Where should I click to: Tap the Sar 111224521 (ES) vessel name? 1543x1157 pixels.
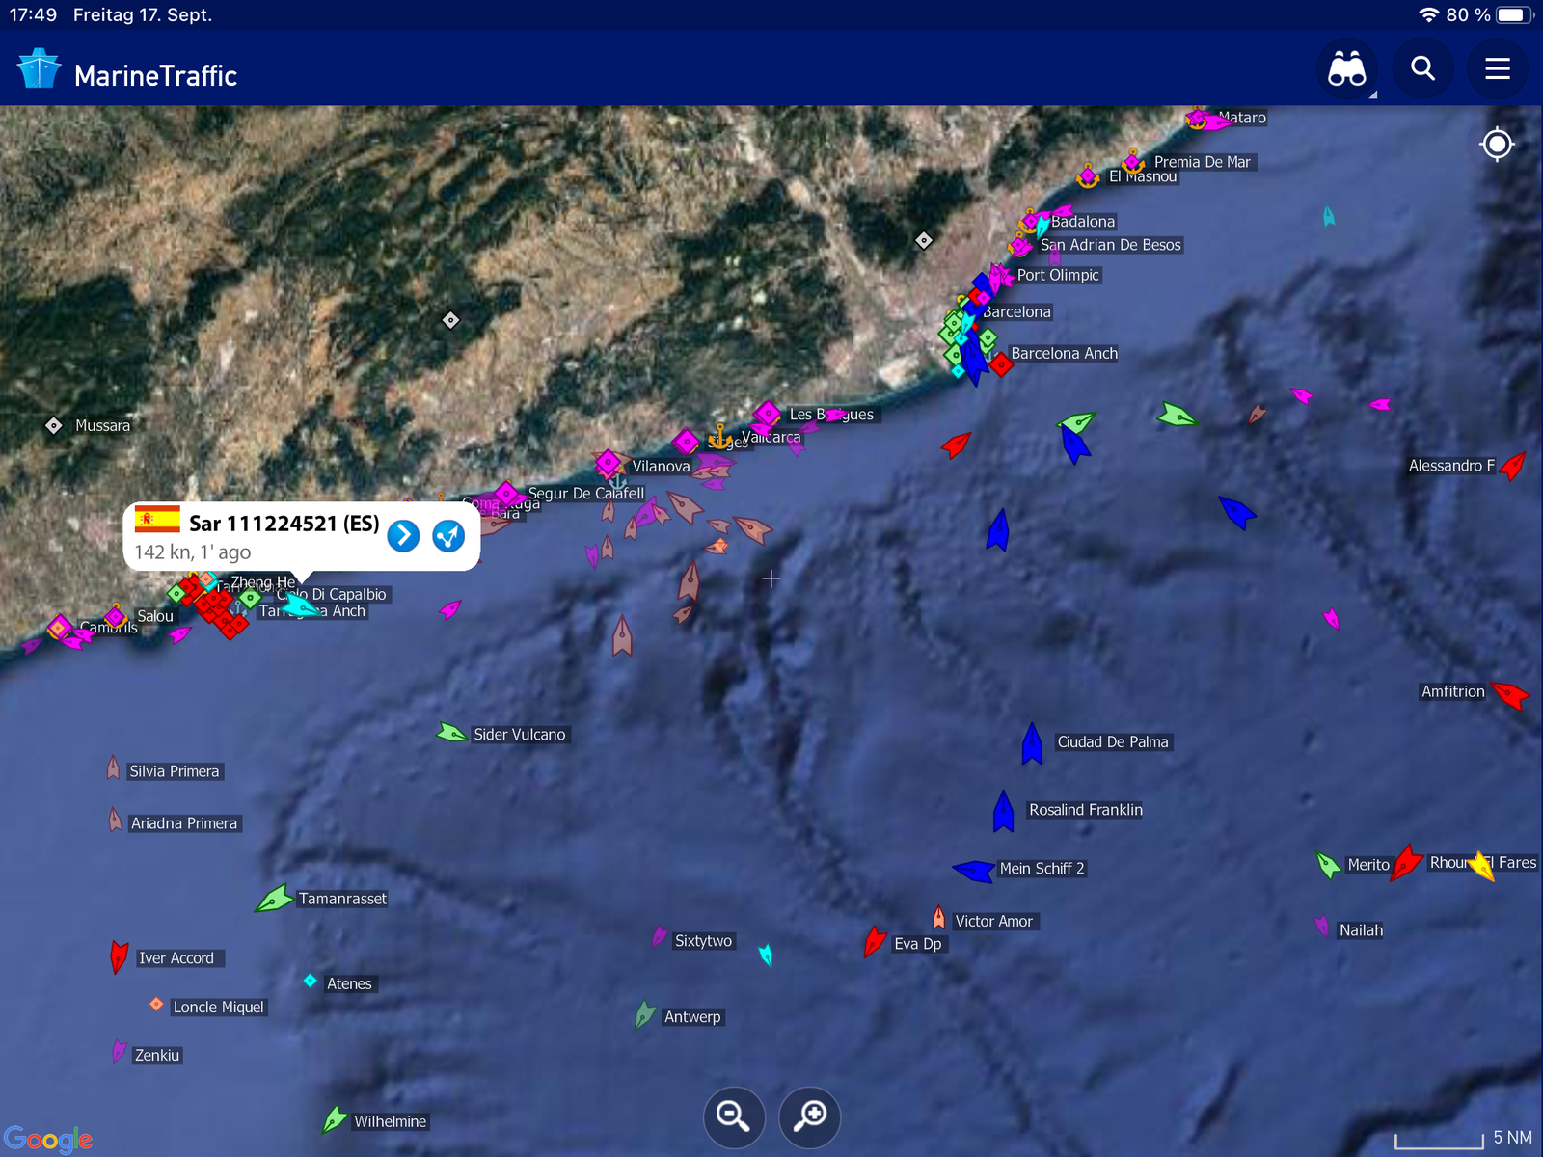284,524
